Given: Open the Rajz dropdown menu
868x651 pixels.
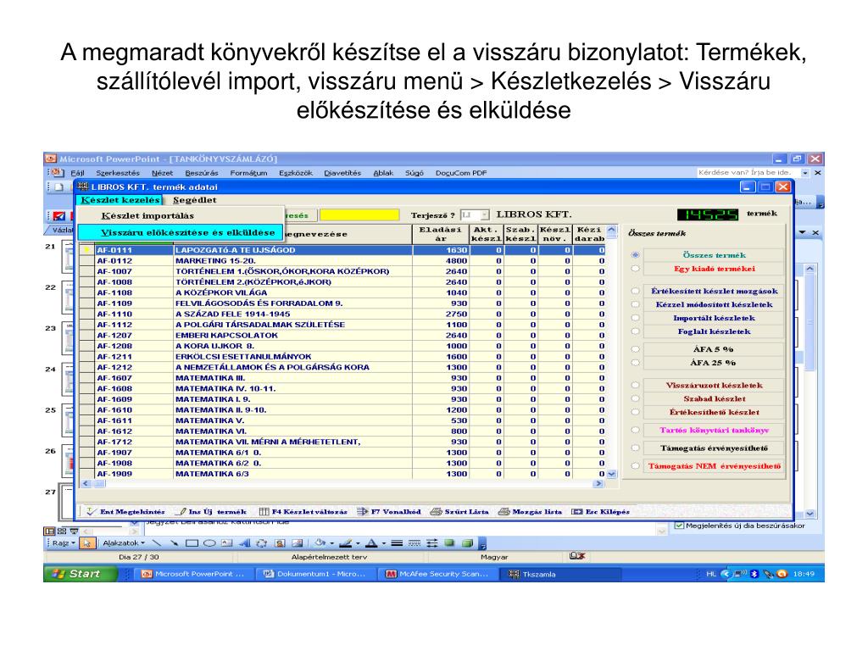Looking at the screenshot, I should click(64, 543).
